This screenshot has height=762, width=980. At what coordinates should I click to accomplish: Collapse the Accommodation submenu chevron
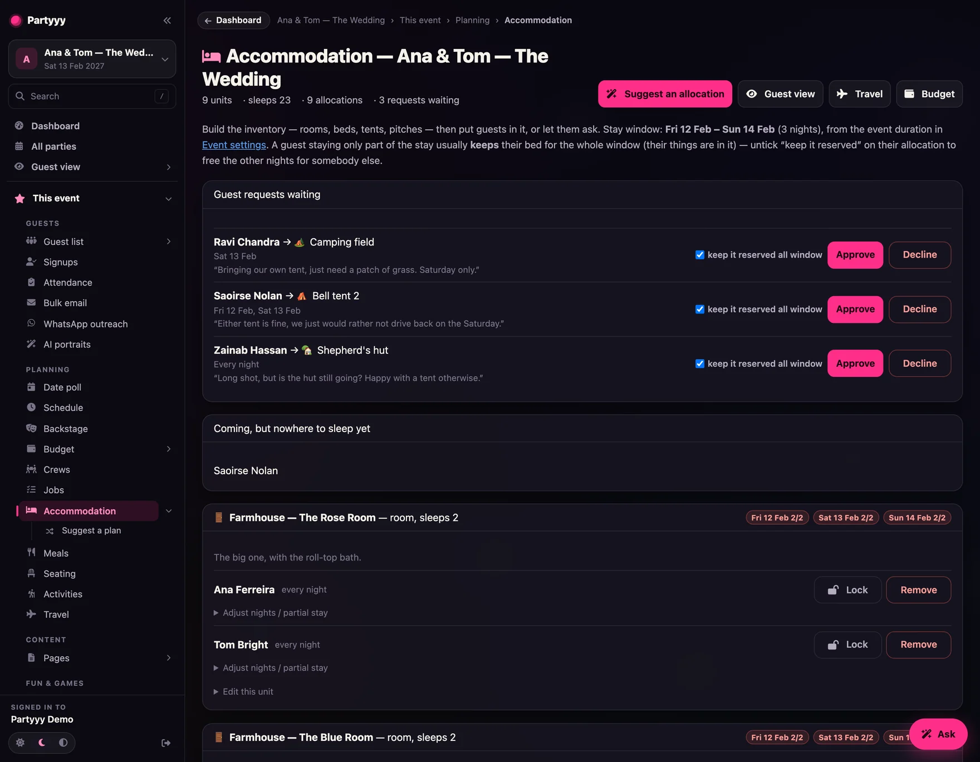click(168, 511)
